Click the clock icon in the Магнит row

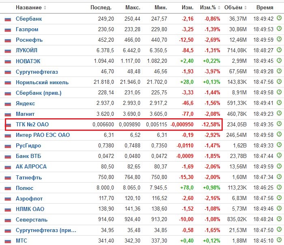pos(279,113)
